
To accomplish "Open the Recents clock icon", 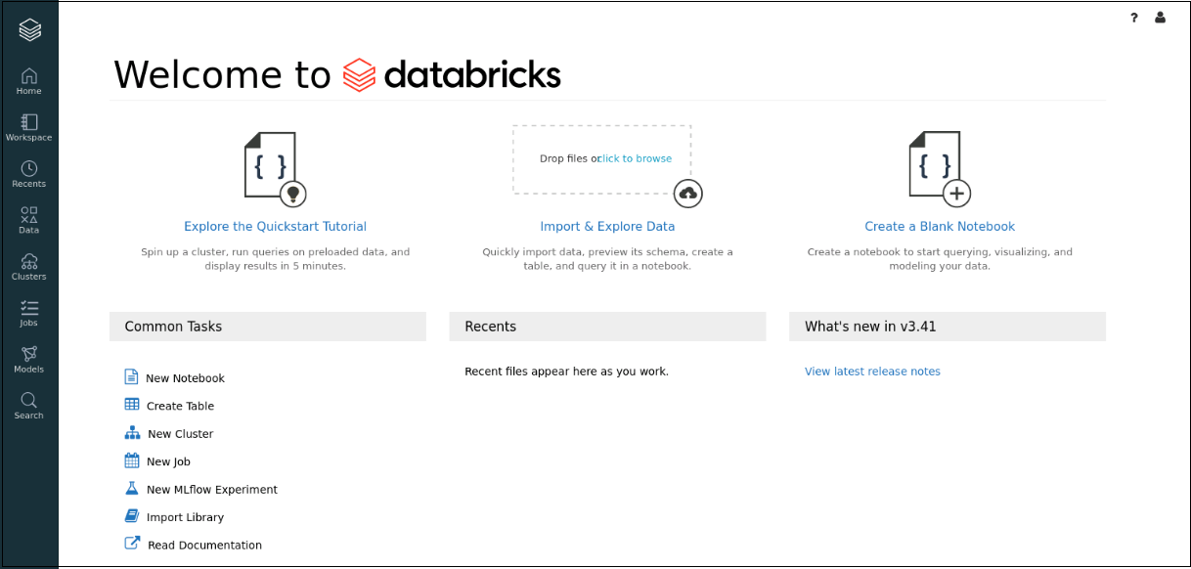I will (29, 168).
